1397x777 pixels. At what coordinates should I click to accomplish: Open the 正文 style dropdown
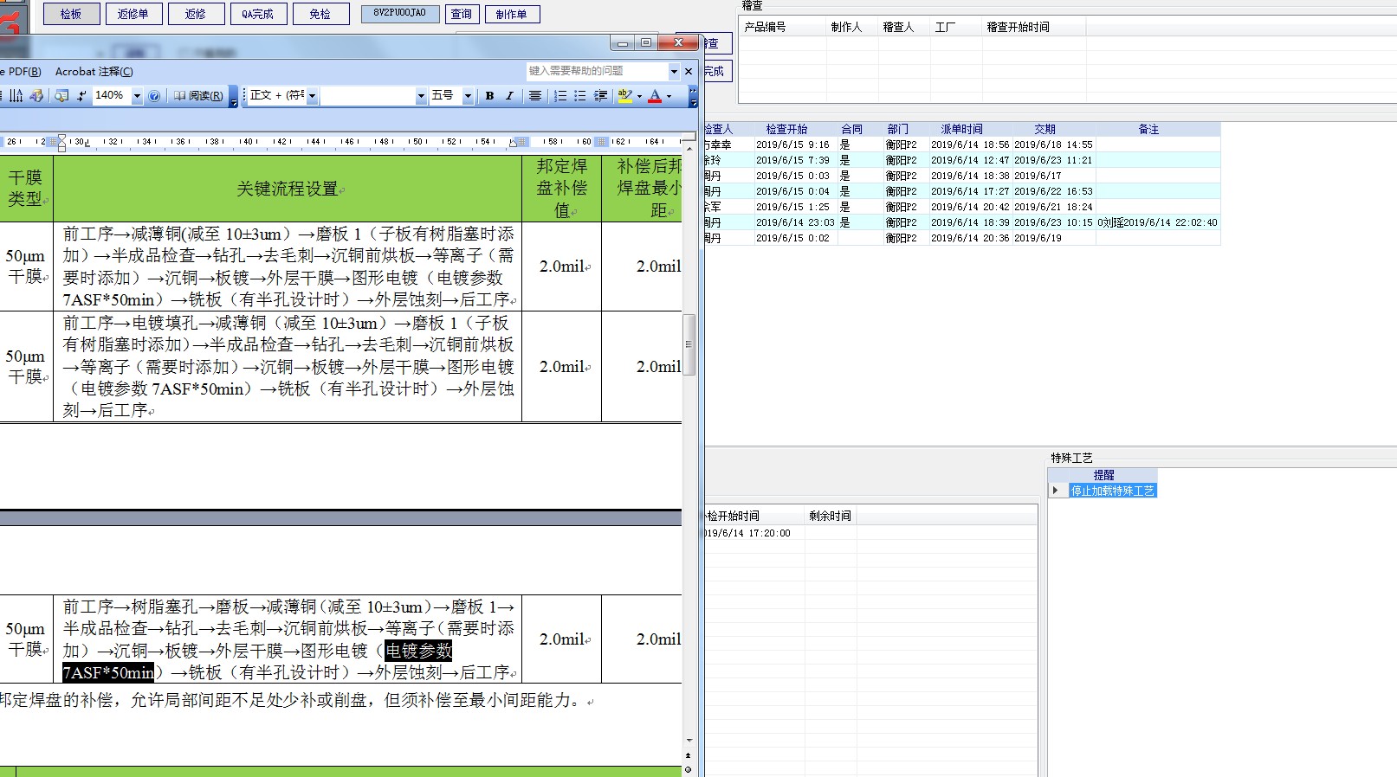312,96
